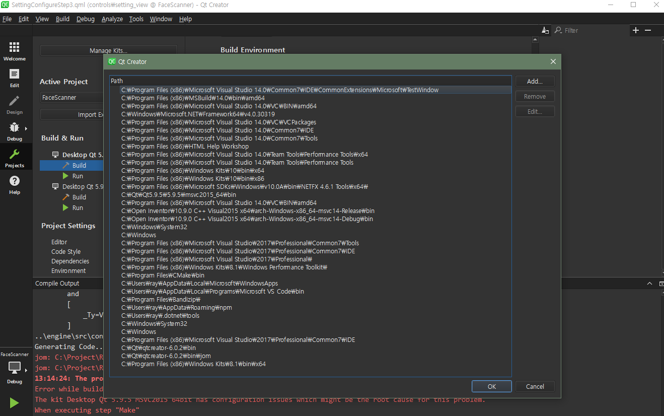This screenshot has height=416, width=664.
Task: Close the Qt Creator dialog with X
Action: (553, 61)
